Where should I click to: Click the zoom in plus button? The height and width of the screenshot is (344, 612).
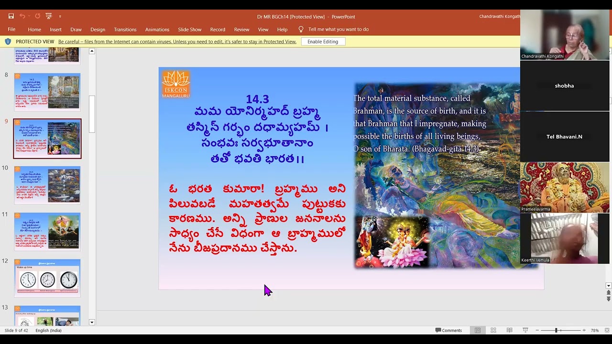[584, 330]
